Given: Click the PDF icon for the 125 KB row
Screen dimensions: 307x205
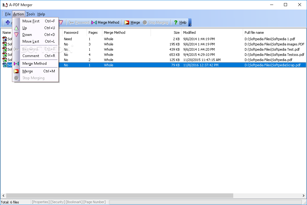Looking at the screenshot, I should [5, 60].
